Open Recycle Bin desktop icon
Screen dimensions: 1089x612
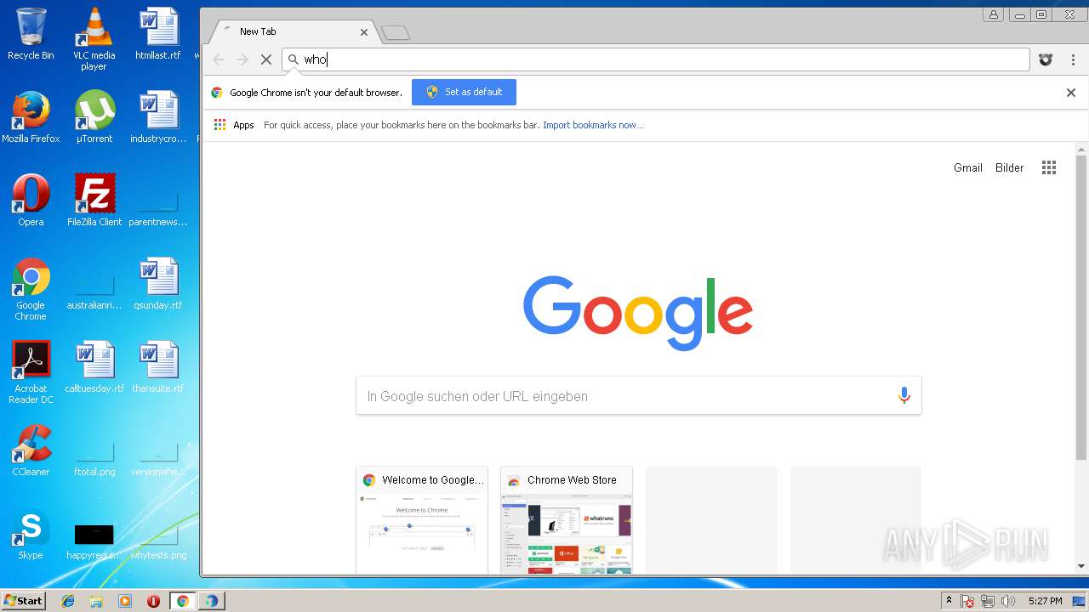pyautogui.click(x=31, y=34)
